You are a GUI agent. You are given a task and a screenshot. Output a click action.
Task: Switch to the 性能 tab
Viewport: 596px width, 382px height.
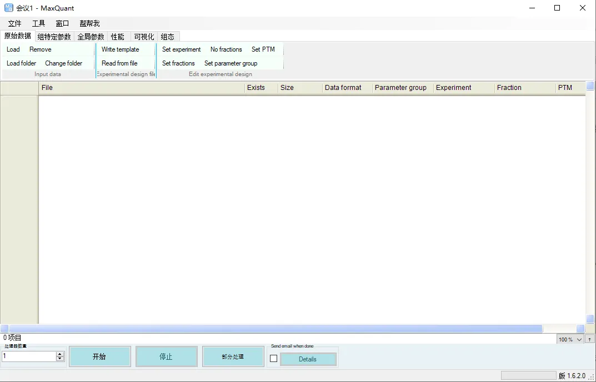(117, 37)
